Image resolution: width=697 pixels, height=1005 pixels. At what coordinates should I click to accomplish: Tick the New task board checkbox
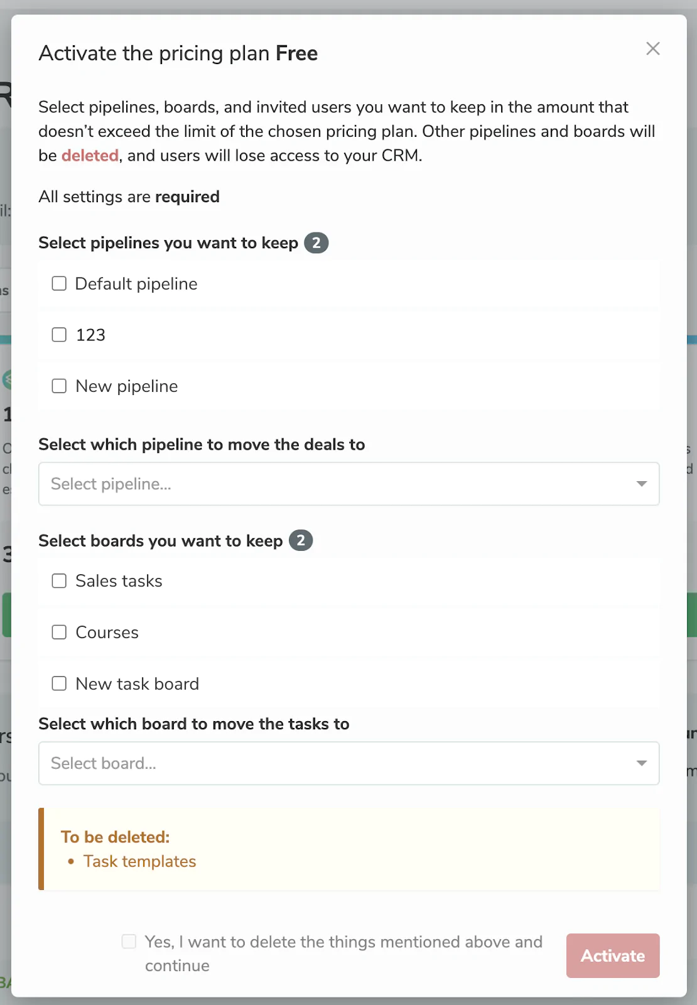point(59,683)
